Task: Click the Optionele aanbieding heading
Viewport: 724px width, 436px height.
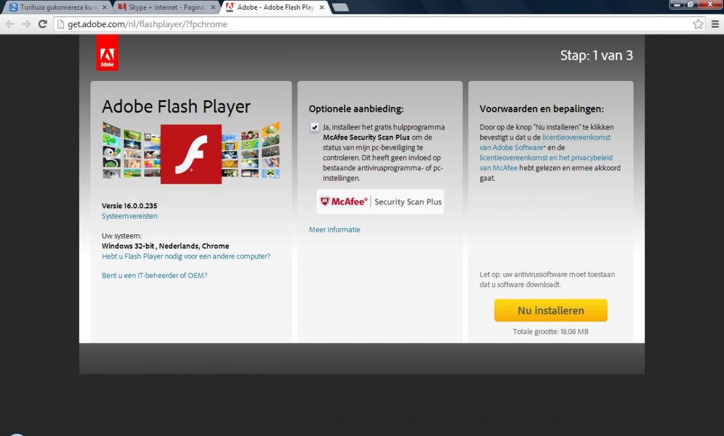Action: (356, 109)
